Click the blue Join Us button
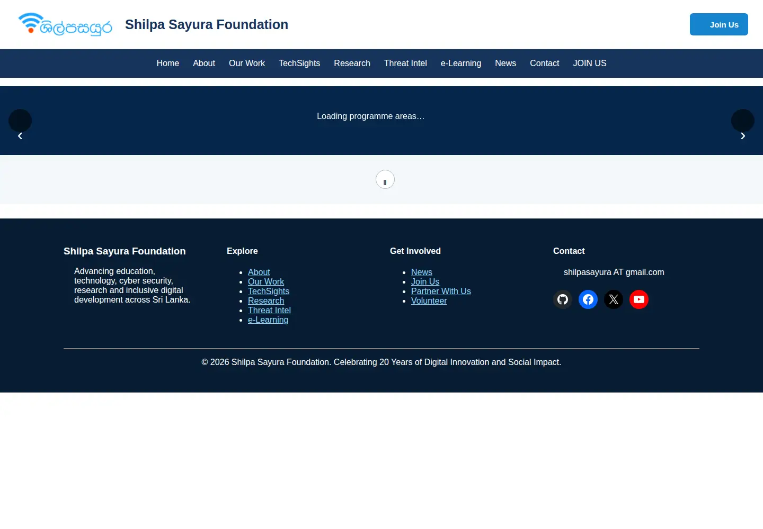Viewport: 763px width, 529px height. (719, 24)
